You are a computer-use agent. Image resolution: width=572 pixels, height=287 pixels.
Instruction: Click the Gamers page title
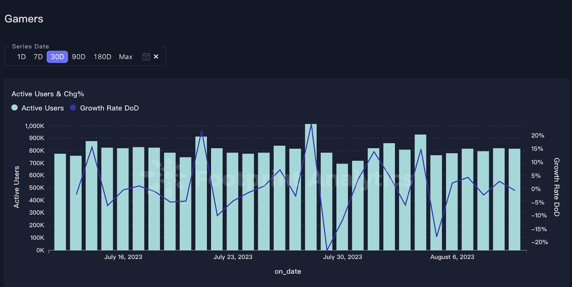click(24, 19)
